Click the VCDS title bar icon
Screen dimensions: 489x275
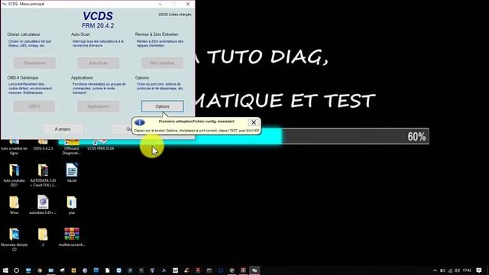[x=4, y=4]
